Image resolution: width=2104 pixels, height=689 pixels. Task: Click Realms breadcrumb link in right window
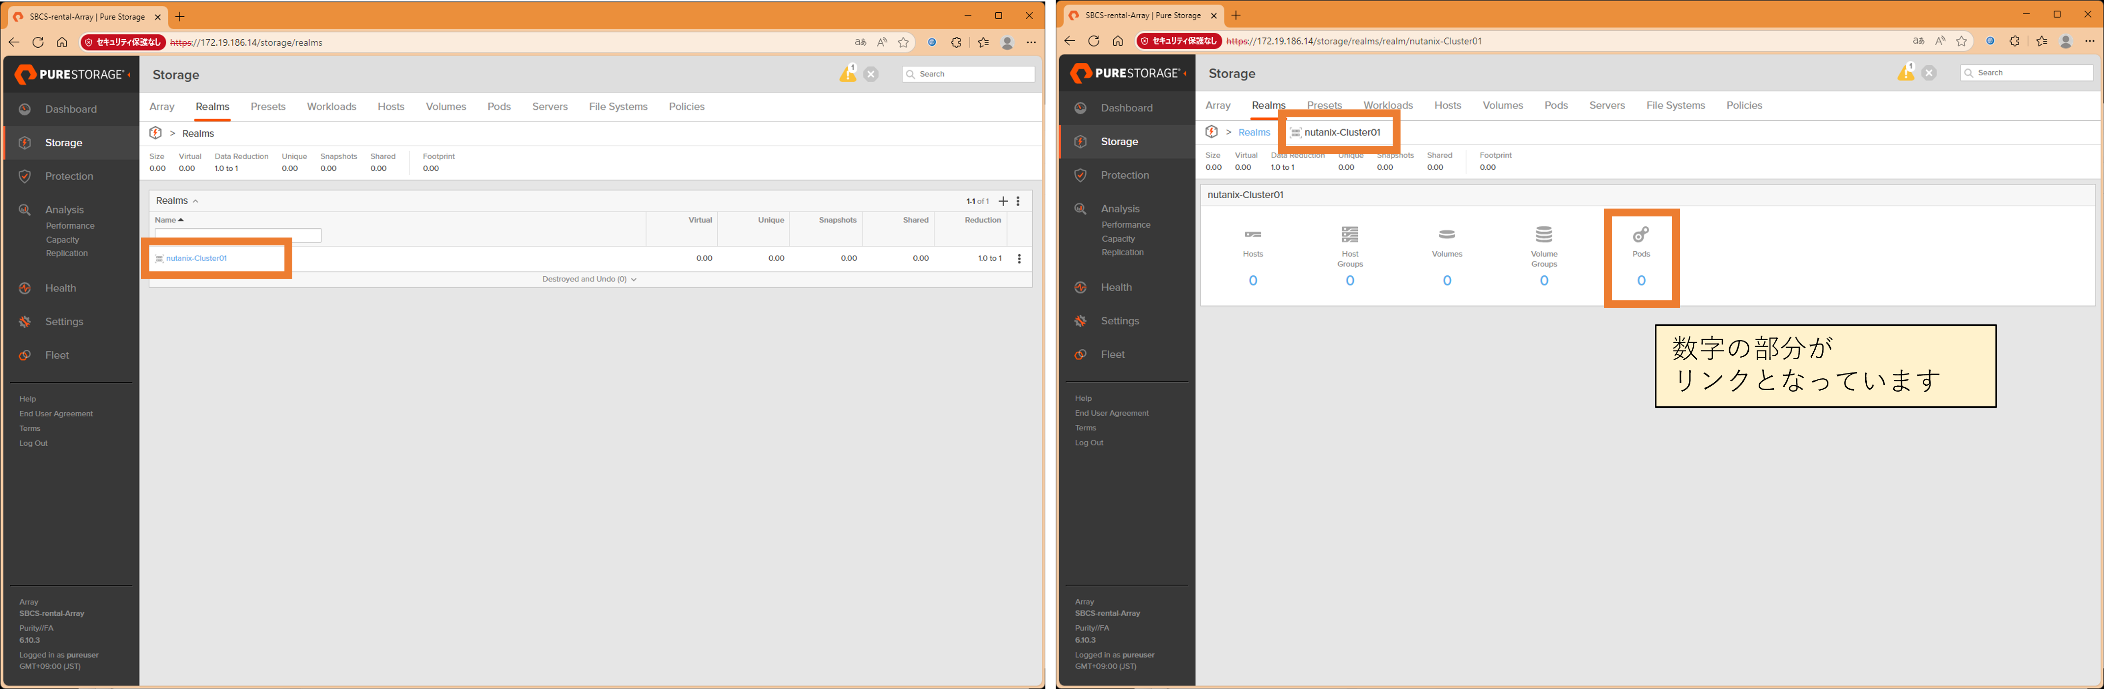[x=1254, y=132]
